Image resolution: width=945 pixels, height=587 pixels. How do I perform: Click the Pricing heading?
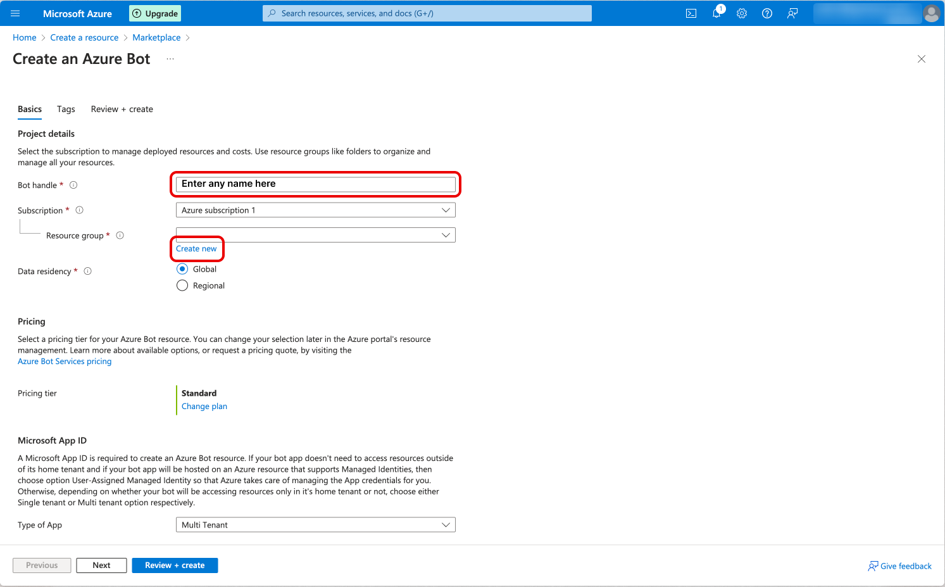pos(32,322)
